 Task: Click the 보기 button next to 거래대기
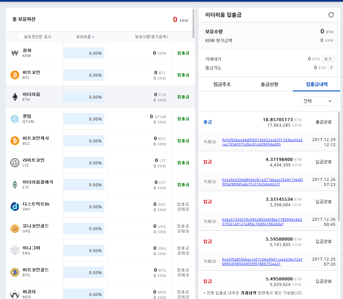click(328, 59)
